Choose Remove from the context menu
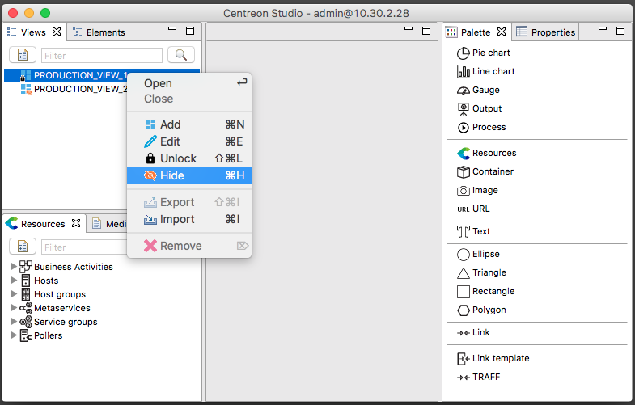 pyautogui.click(x=189, y=246)
